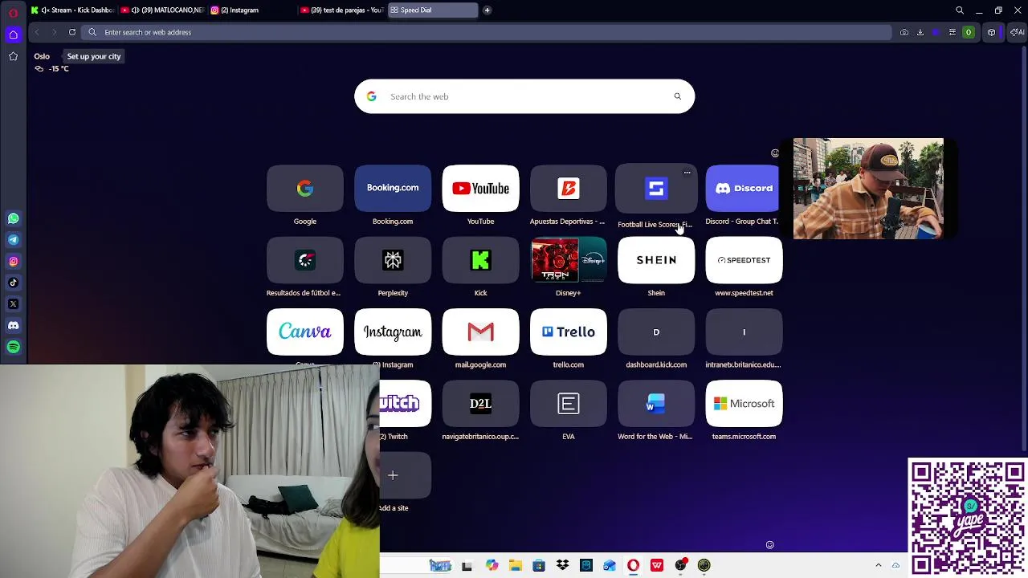Open bookmarks star in the sidebar

click(x=13, y=56)
